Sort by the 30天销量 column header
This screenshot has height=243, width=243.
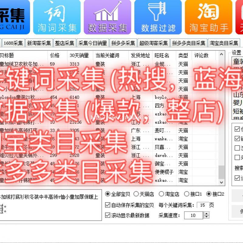point(80,55)
